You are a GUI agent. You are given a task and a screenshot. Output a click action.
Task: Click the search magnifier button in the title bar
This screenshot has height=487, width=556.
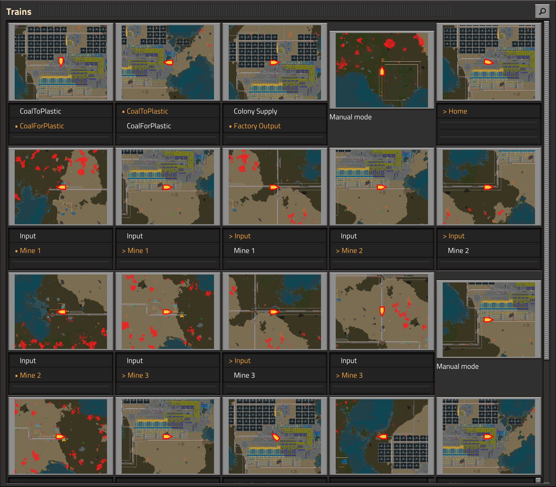[542, 11]
